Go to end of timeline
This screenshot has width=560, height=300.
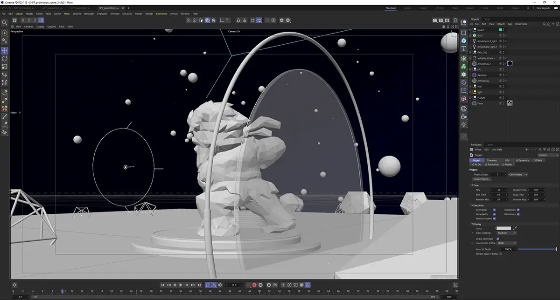(200, 285)
